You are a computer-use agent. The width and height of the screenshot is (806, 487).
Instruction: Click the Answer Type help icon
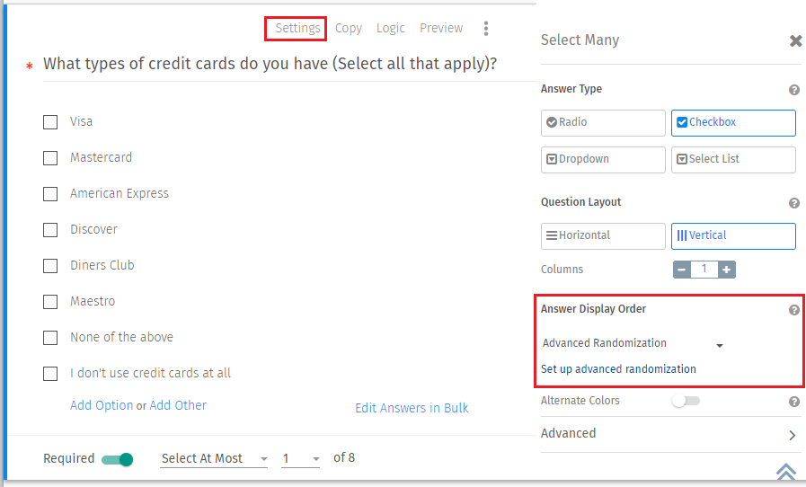[x=794, y=90]
